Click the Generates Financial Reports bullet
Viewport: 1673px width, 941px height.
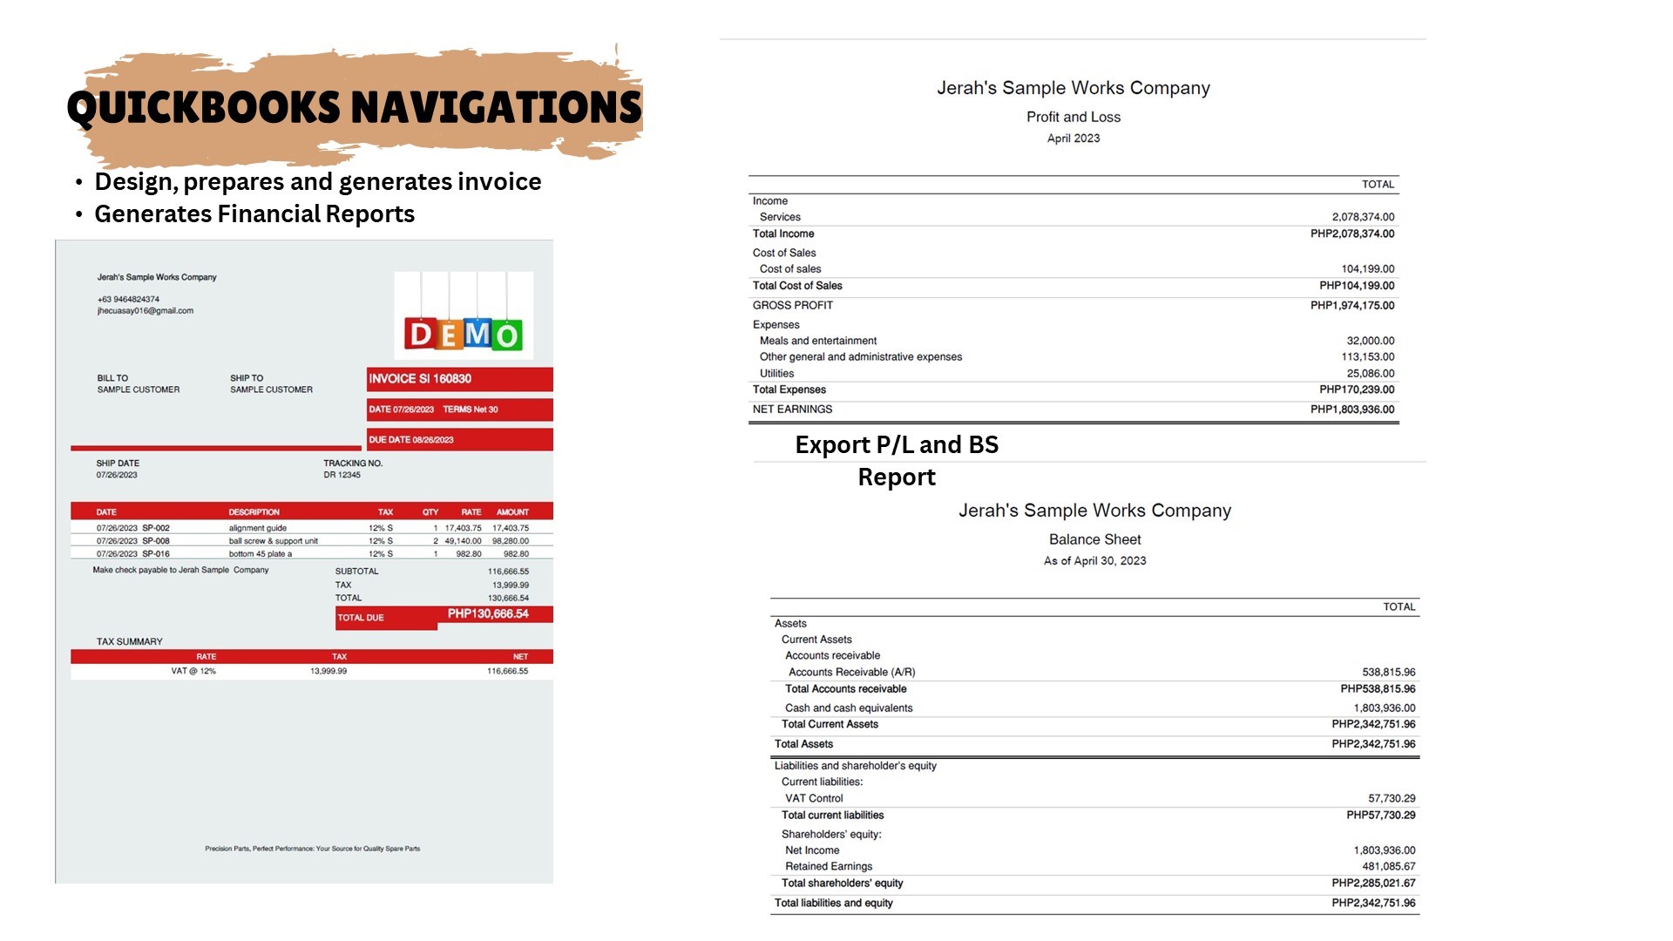(254, 214)
